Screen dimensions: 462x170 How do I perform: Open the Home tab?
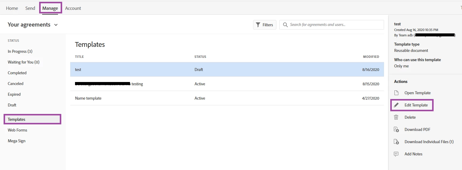click(x=12, y=8)
